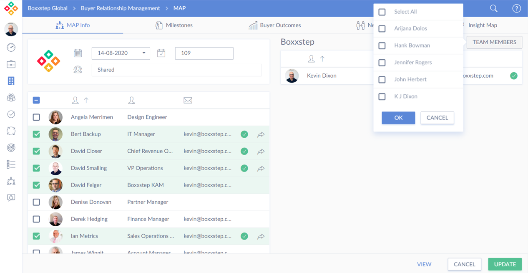Open the dashboard gauge icon in sidebar
The image size is (528, 273).
pos(11,48)
